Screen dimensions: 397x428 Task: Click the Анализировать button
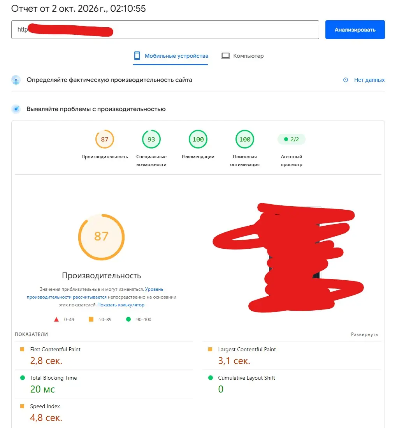coord(355,30)
